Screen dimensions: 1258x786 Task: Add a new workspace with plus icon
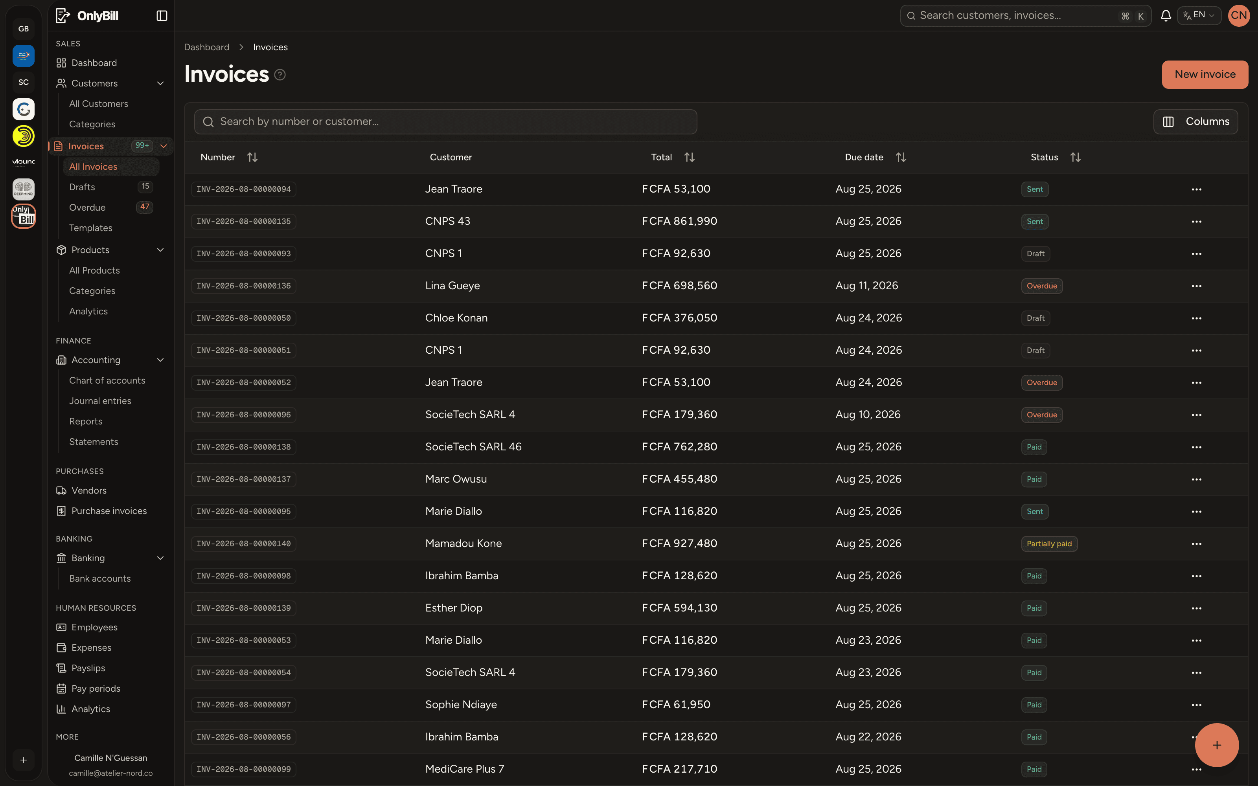24,760
